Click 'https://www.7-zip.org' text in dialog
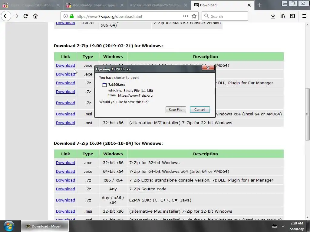The image size is (310, 232). (135, 95)
